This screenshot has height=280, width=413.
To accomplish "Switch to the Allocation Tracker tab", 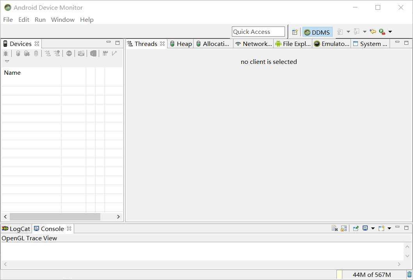I will tap(213, 44).
